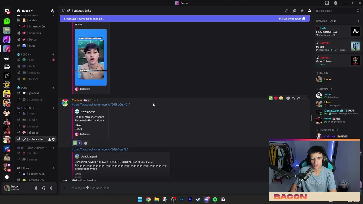363x204 pixels.
Task: Reply to Cactuki's message with arrow icon
Action: (x=293, y=98)
